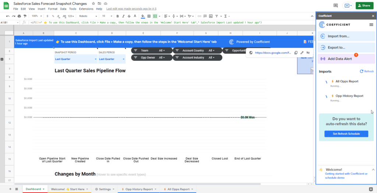377x193 pixels.
Task: Select the paint format tool
Action: point(25,16)
